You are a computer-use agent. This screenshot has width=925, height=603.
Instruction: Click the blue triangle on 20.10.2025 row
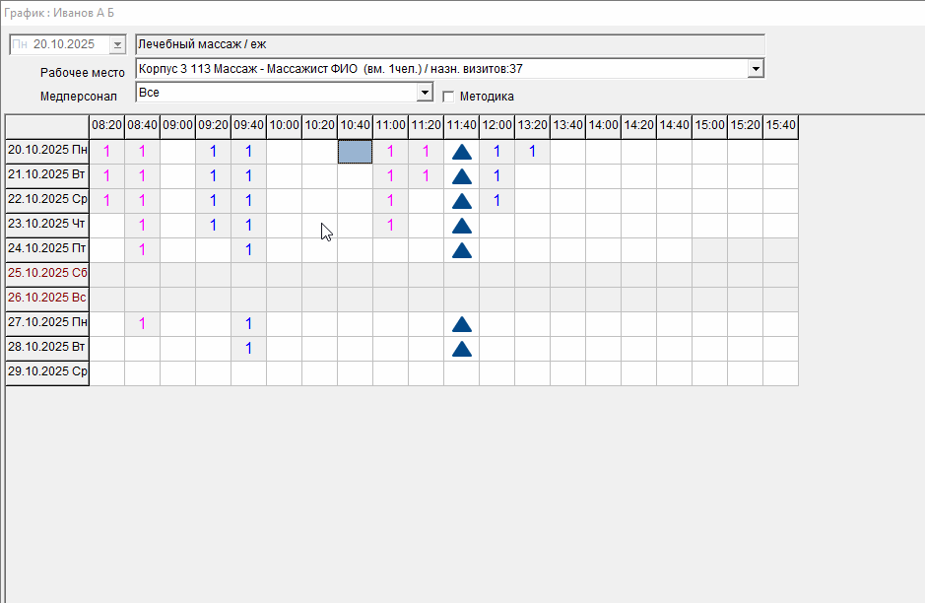(461, 152)
